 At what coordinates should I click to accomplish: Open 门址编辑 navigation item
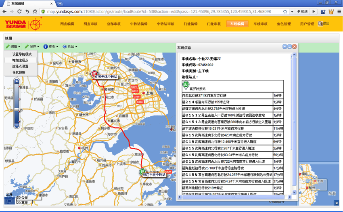[x=190, y=24]
